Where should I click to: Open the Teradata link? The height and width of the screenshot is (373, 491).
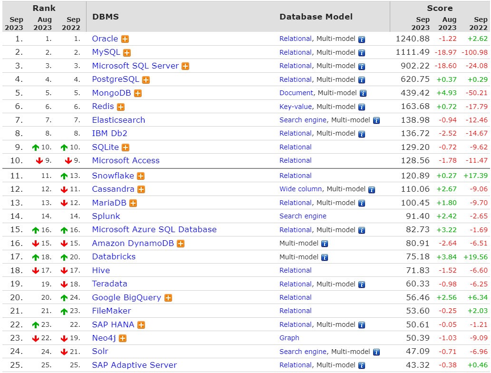[x=110, y=284]
